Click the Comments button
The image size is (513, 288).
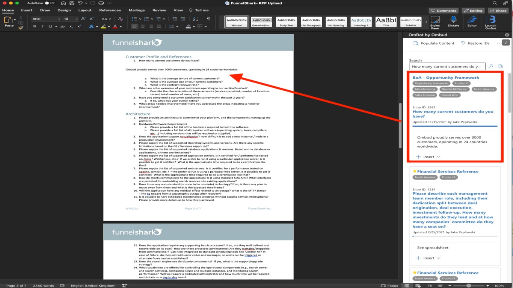coord(444,10)
